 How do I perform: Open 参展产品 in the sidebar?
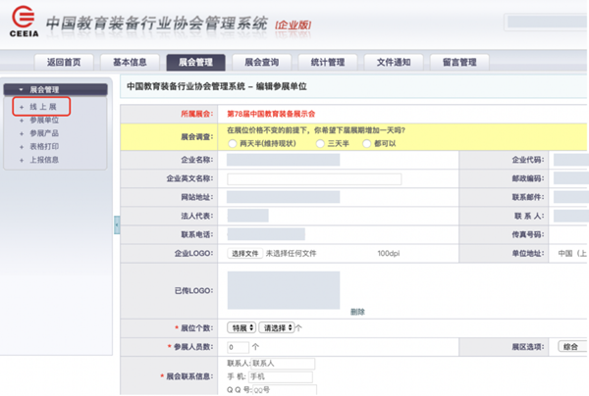coord(44,132)
